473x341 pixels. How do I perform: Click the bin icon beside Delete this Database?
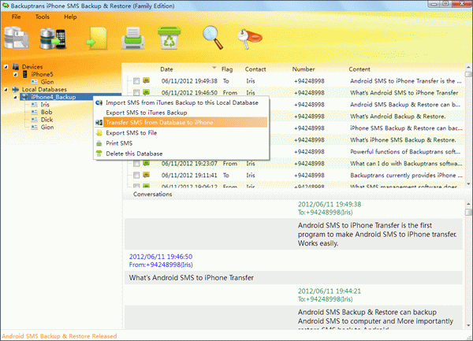99,154
